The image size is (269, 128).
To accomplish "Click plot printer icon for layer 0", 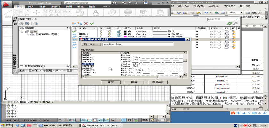I will pyautogui.click(x=227, y=32).
